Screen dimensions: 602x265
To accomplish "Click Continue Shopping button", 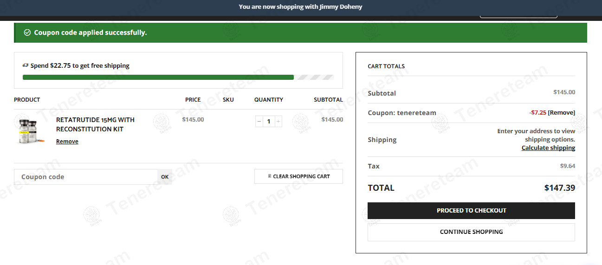I will tap(471, 232).
